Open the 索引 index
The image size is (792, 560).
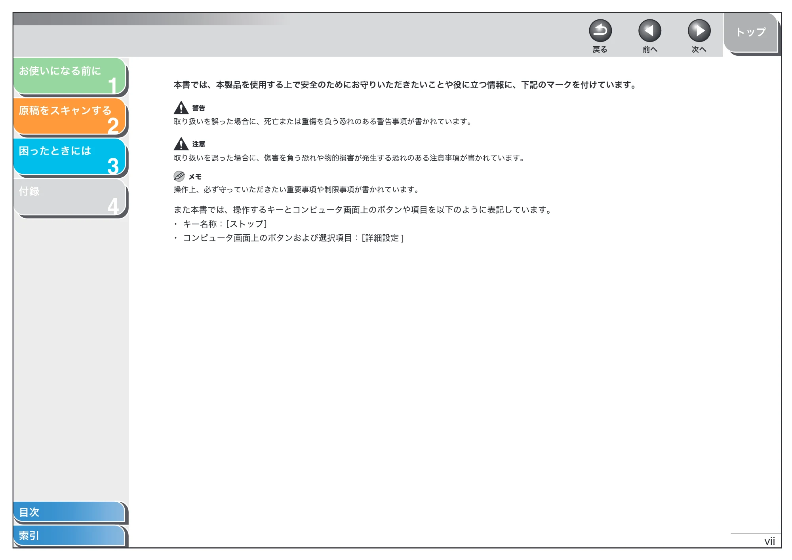click(70, 536)
